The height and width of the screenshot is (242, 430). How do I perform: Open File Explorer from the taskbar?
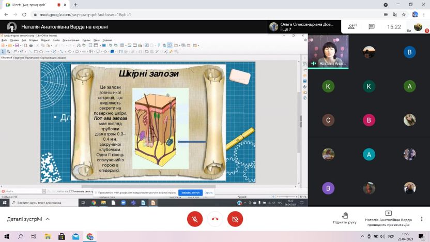coord(49,236)
